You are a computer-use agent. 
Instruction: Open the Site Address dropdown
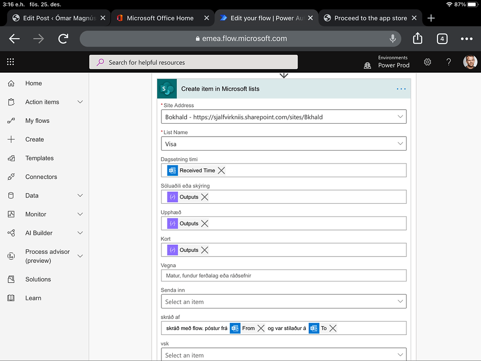click(284, 117)
